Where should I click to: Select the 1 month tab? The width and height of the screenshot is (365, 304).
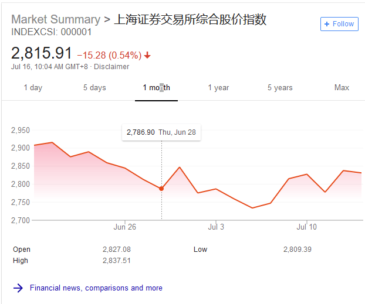point(156,88)
